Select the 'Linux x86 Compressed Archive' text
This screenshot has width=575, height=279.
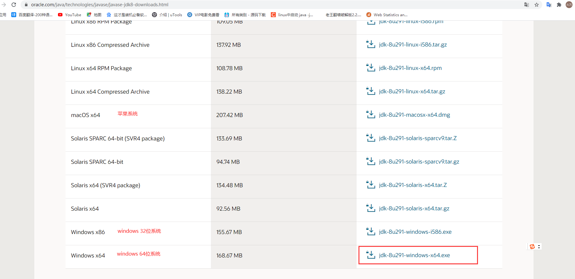coord(110,45)
